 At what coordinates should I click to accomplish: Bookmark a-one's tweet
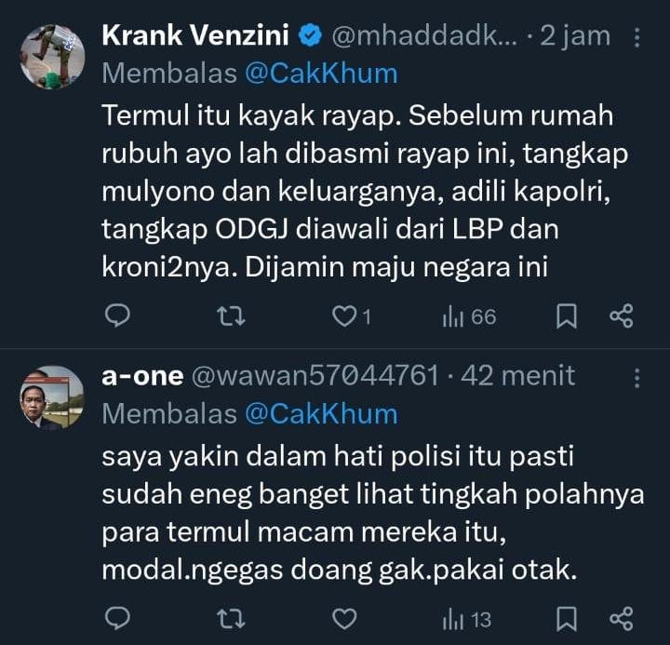pyautogui.click(x=566, y=618)
